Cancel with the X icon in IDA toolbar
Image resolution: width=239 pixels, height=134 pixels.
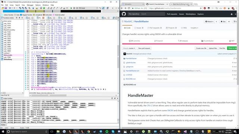point(67,8)
